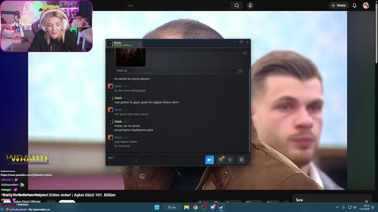This screenshot has height=212, width=378.
Task: Open the Windows Start menu
Action: (157, 207)
